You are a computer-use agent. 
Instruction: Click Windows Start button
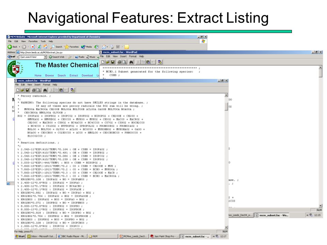[20, 236]
